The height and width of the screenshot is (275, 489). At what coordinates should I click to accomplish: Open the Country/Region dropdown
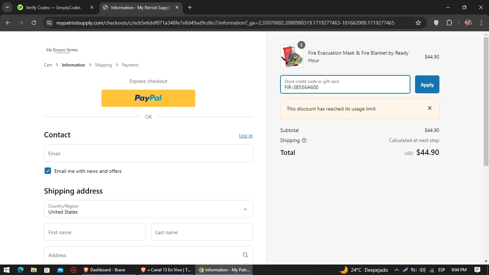(x=148, y=209)
